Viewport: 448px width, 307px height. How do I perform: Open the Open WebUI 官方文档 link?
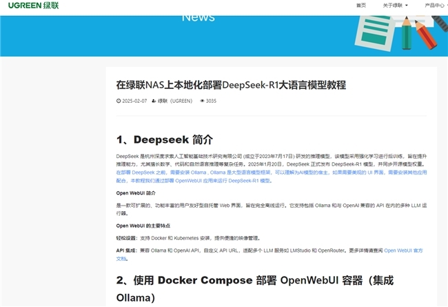pos(403,250)
